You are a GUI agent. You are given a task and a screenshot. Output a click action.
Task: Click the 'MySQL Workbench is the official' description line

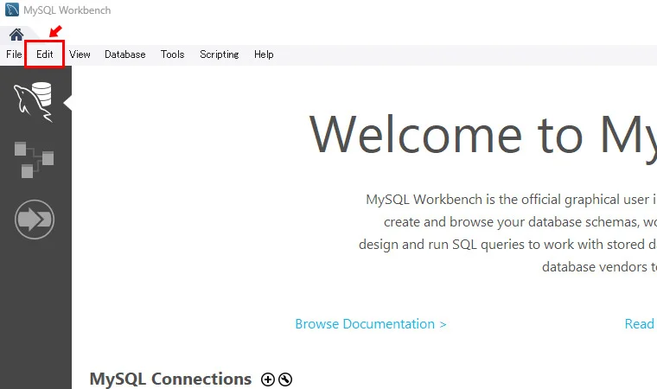click(x=511, y=200)
